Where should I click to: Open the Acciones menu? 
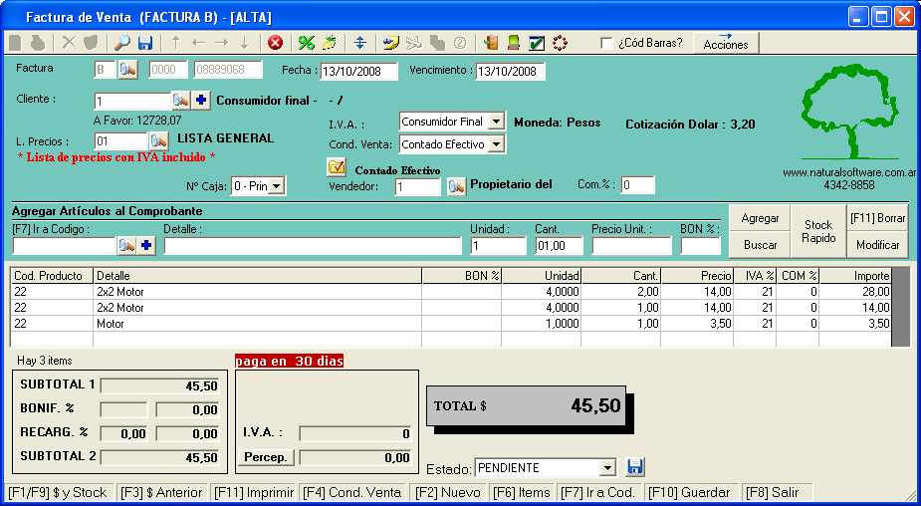726,44
